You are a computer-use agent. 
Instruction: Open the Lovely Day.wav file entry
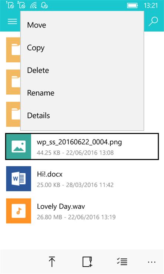tap(82, 211)
